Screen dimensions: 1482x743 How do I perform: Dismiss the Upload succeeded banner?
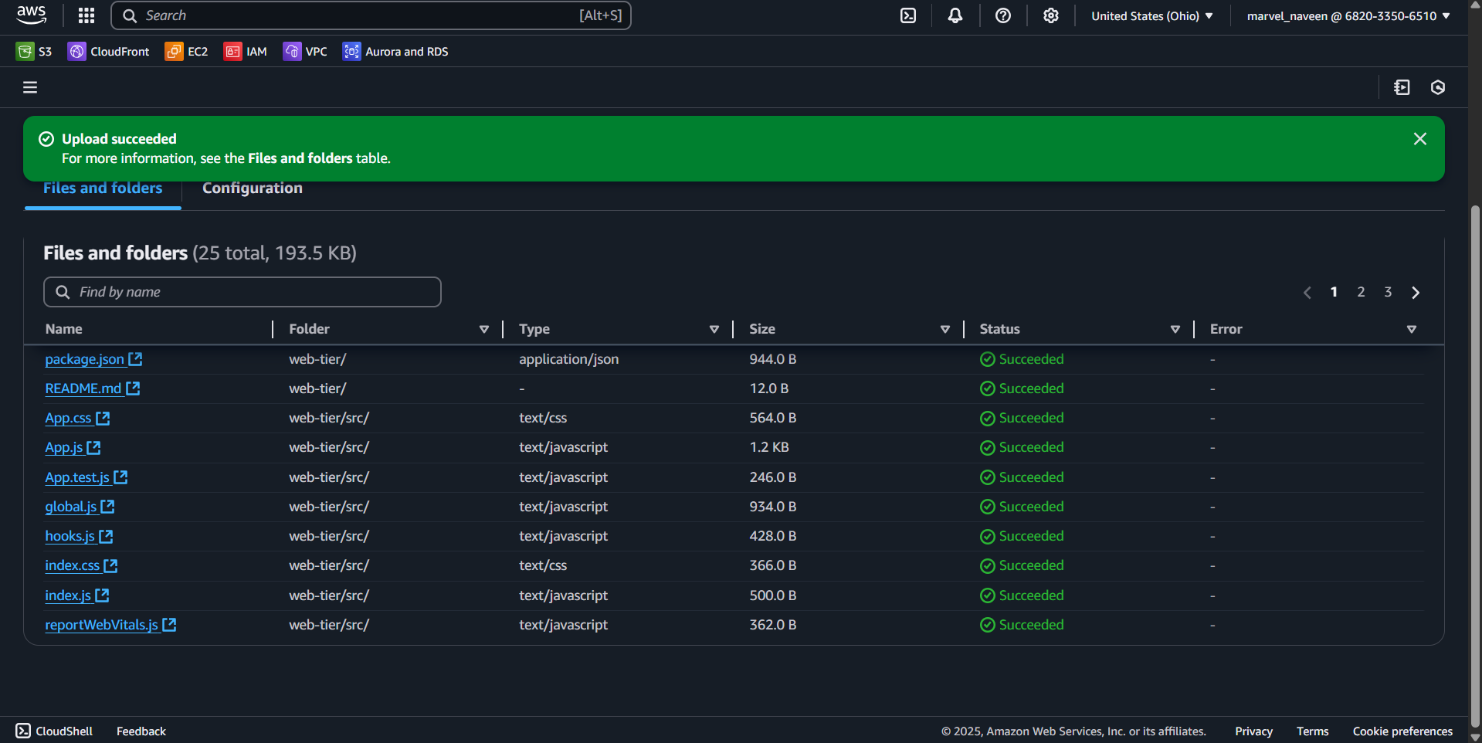(x=1419, y=139)
